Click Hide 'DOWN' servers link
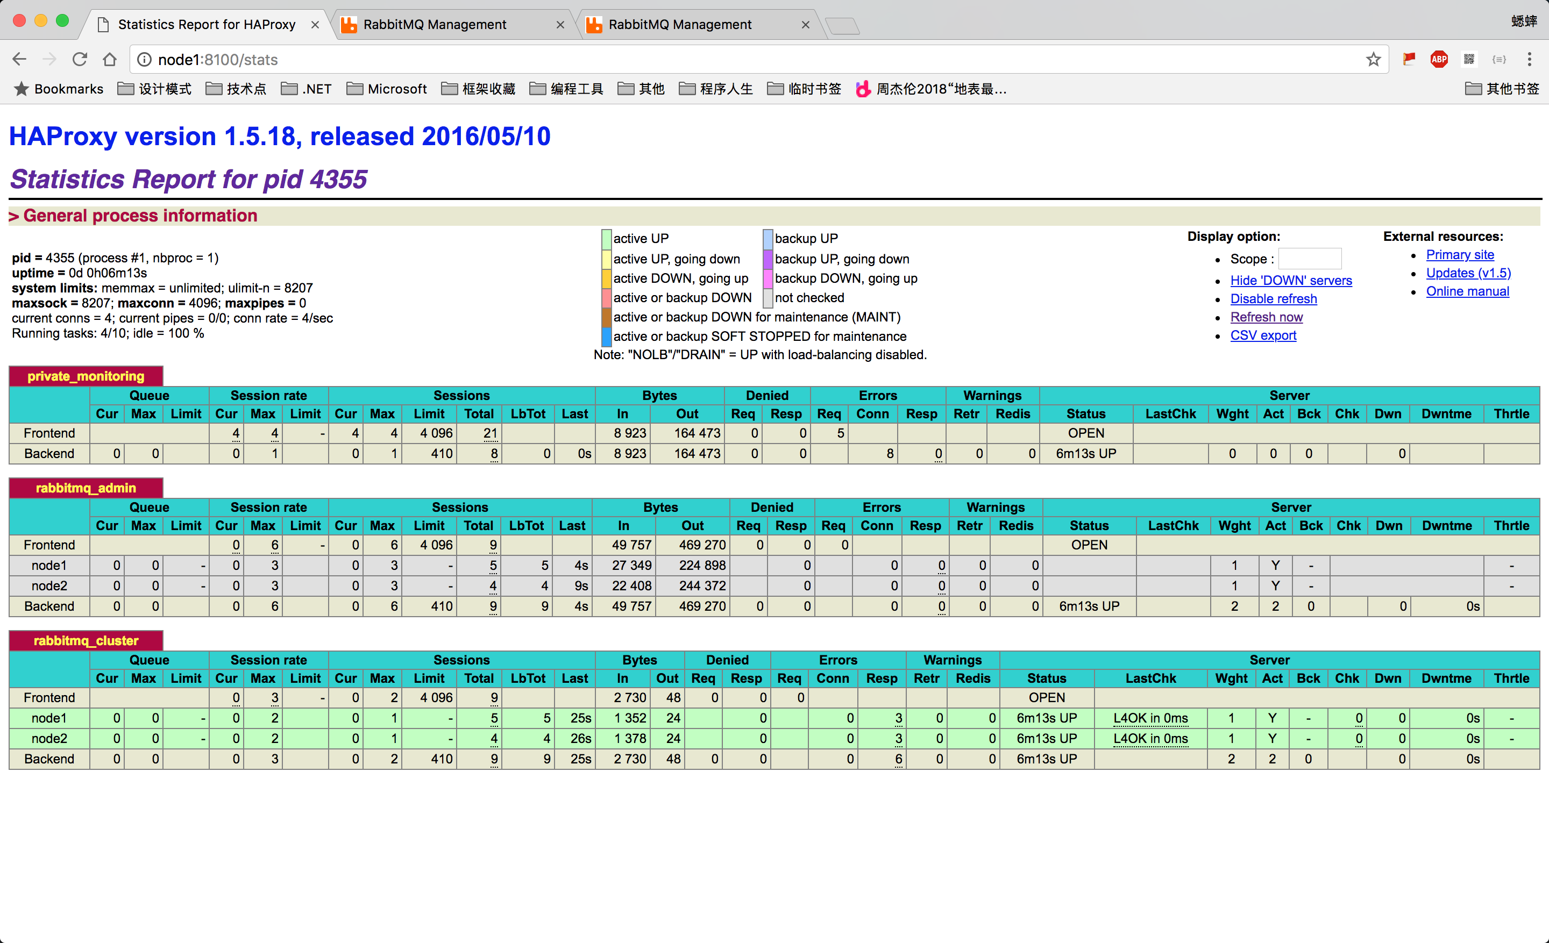 click(x=1291, y=280)
